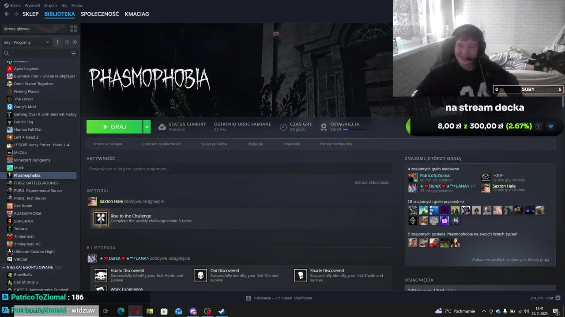Image resolution: width=565 pixels, height=317 pixels.
Task: Switch to the SKLEP tab
Action: [x=30, y=14]
